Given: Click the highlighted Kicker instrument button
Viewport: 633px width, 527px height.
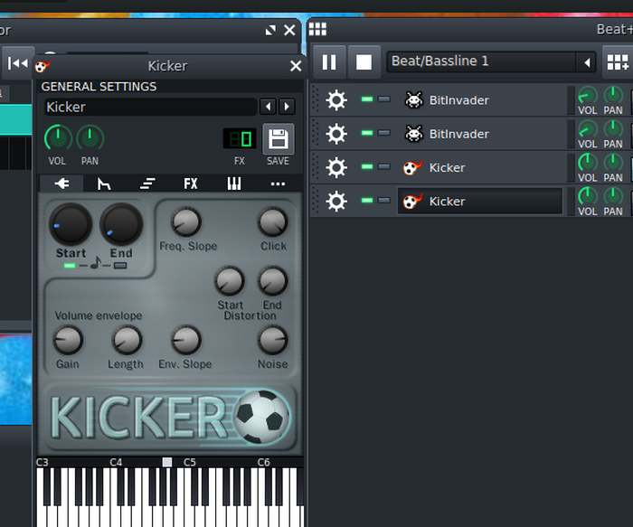Looking at the screenshot, I should click(480, 201).
